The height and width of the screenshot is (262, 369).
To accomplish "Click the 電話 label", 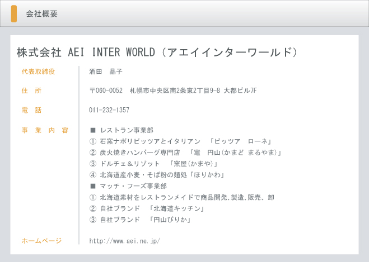I will [x=31, y=110].
